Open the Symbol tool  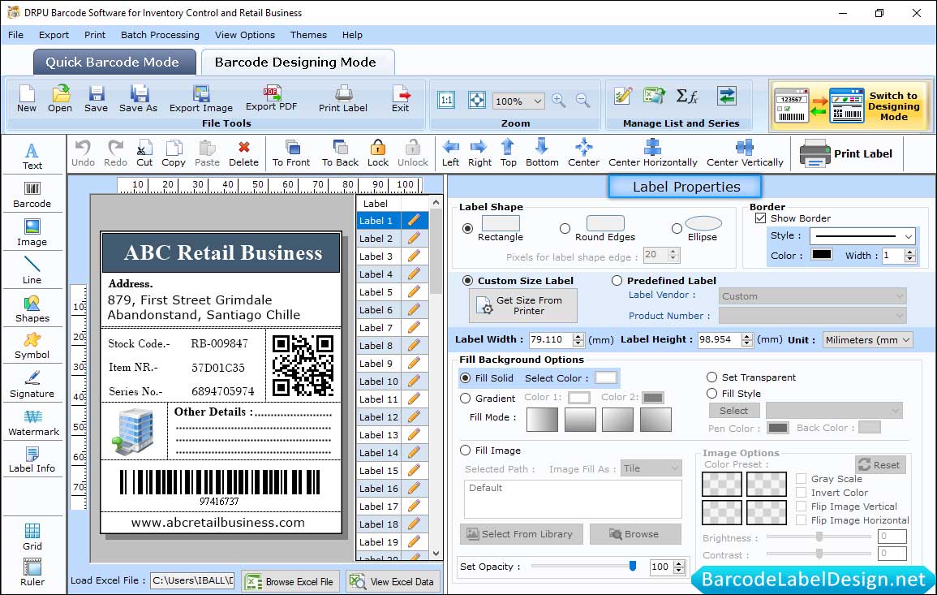click(x=32, y=347)
